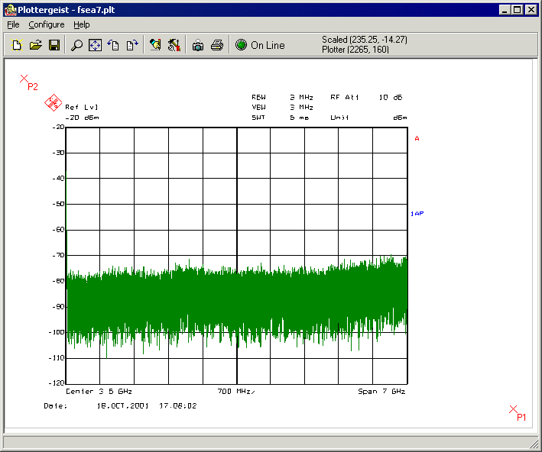Open the Help menu
The height and width of the screenshot is (452, 542).
(81, 25)
